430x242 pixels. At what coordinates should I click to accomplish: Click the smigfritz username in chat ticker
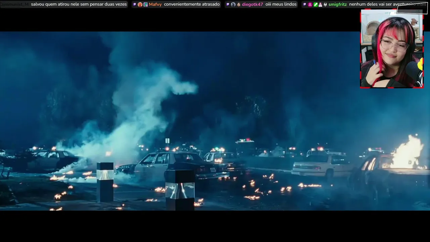(x=338, y=4)
